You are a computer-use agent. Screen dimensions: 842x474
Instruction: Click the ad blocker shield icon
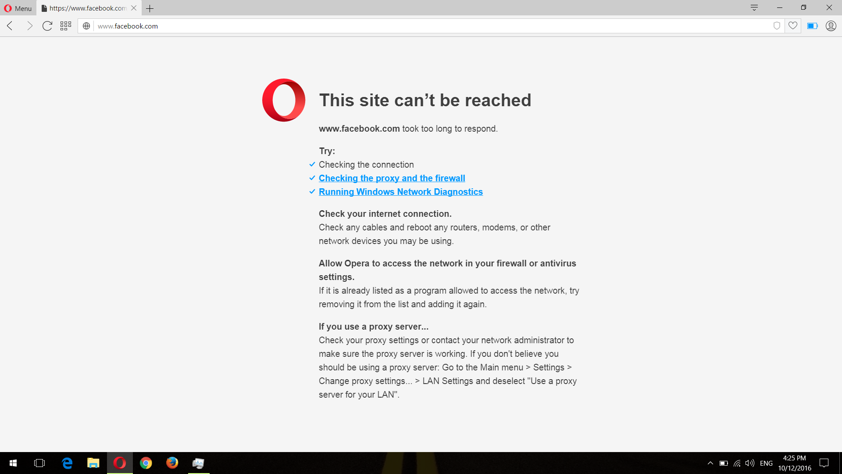(777, 26)
